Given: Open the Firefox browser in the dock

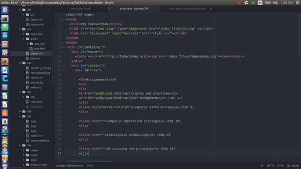Looking at the screenshot, I should (5, 61).
